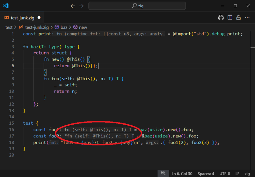Click the 'zig' command center search box
The image size is (255, 177).
[137, 6]
